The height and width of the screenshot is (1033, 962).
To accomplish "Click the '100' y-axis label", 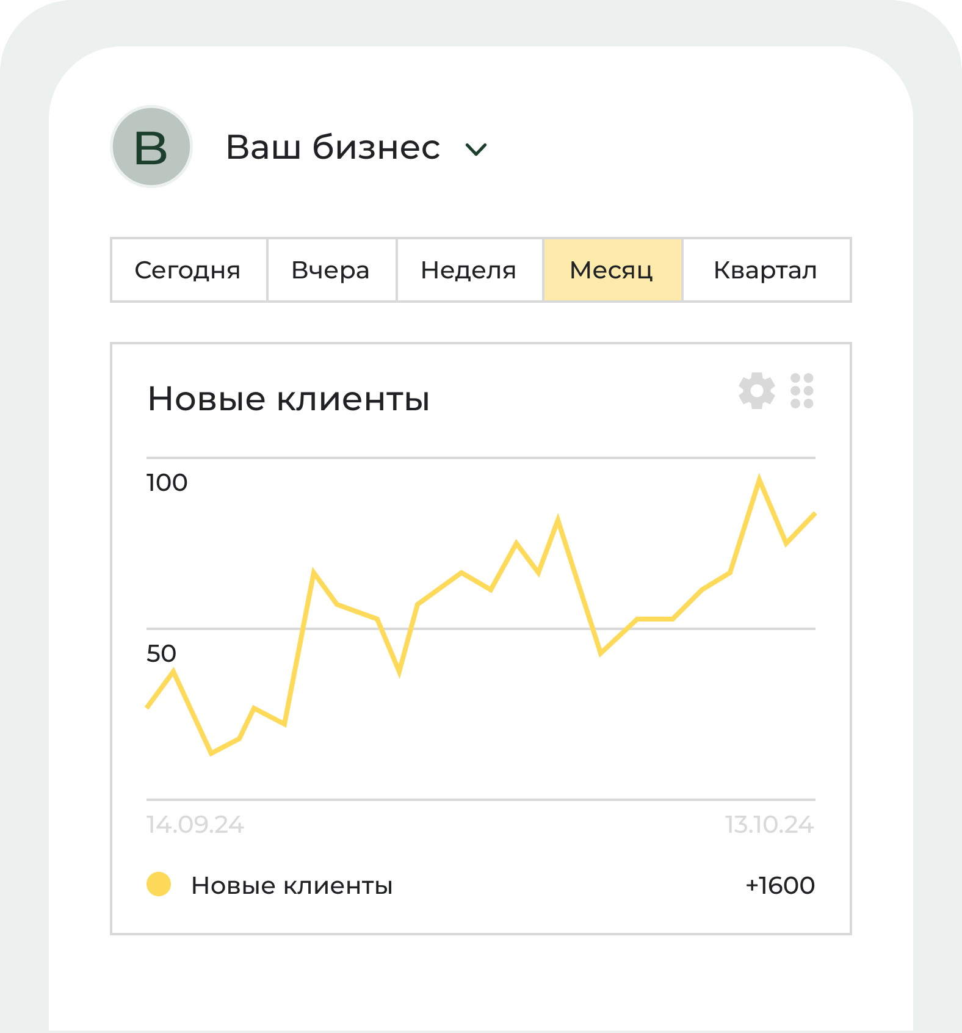I will 167,482.
